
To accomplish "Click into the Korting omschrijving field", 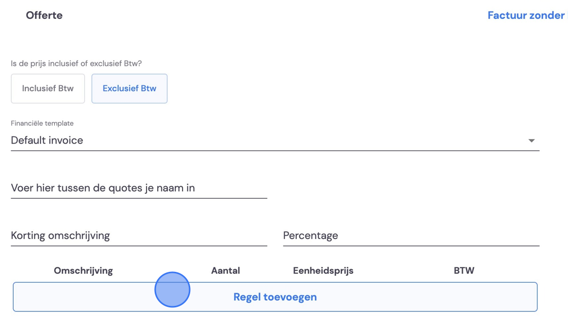I will (x=139, y=235).
